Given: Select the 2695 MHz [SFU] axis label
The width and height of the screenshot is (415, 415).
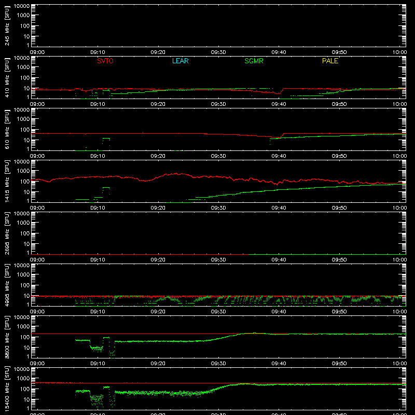Looking at the screenshot, I should pos(7,233).
